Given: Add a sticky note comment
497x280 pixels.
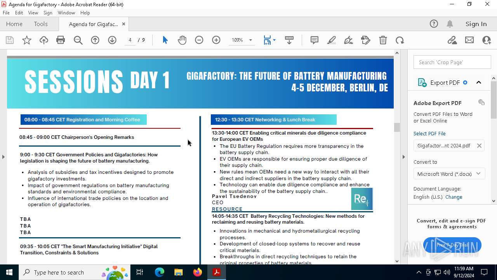Looking at the screenshot, I should [x=315, y=40].
